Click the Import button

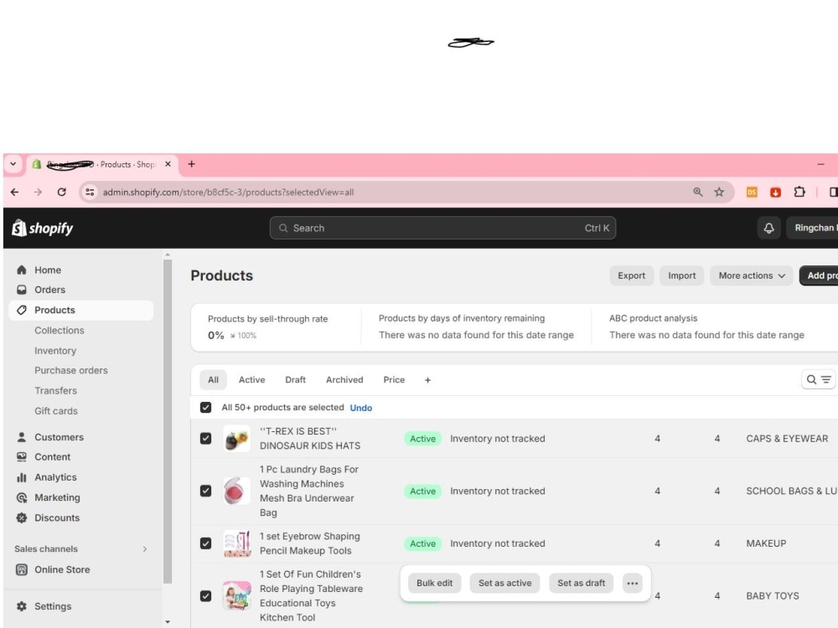[x=681, y=275]
